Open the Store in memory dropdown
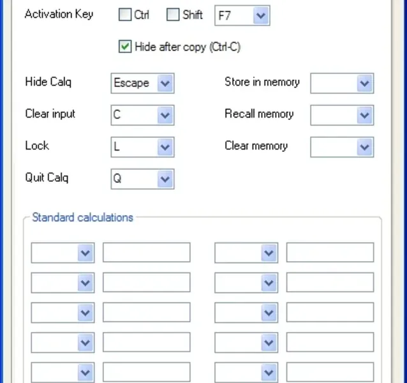 364,83
